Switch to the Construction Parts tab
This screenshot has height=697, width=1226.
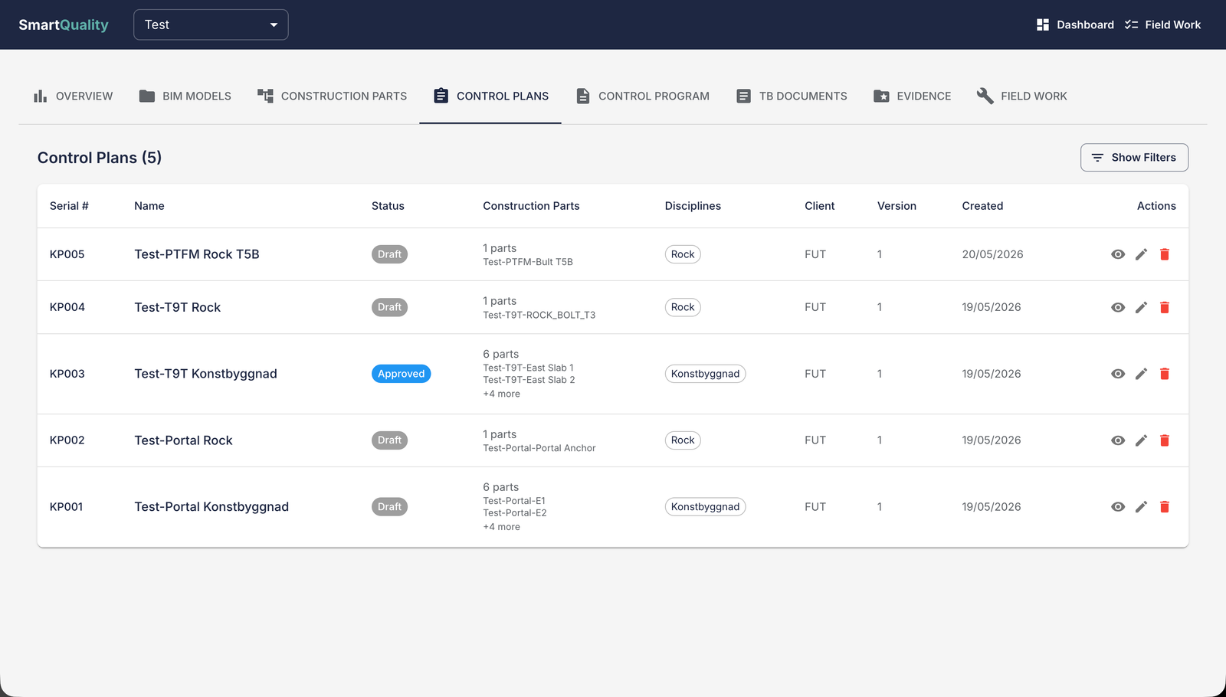(x=332, y=96)
